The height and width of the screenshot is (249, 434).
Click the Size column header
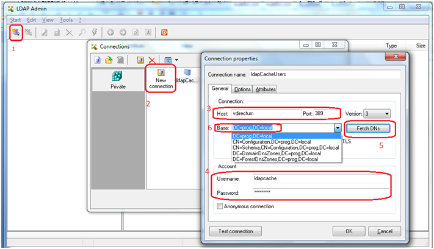click(421, 46)
